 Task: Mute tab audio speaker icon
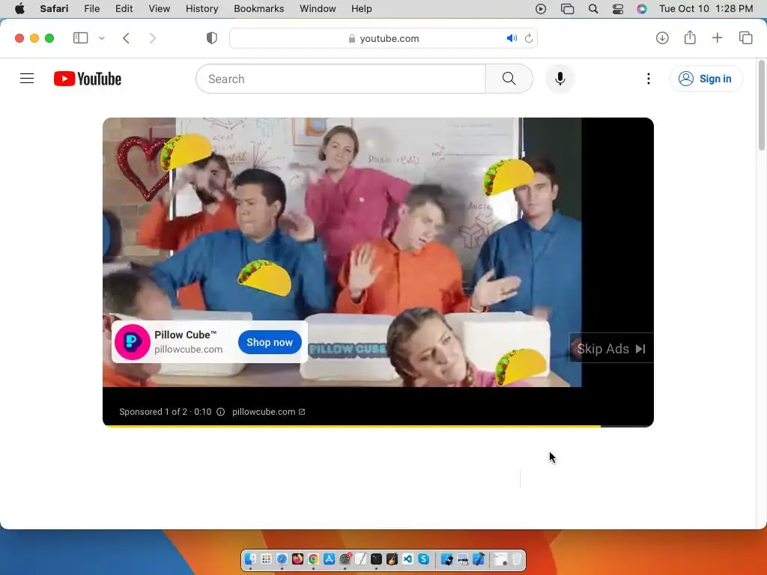[x=512, y=38]
